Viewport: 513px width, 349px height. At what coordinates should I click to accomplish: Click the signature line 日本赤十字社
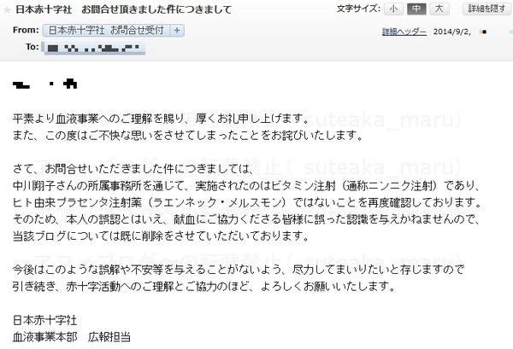(x=44, y=320)
